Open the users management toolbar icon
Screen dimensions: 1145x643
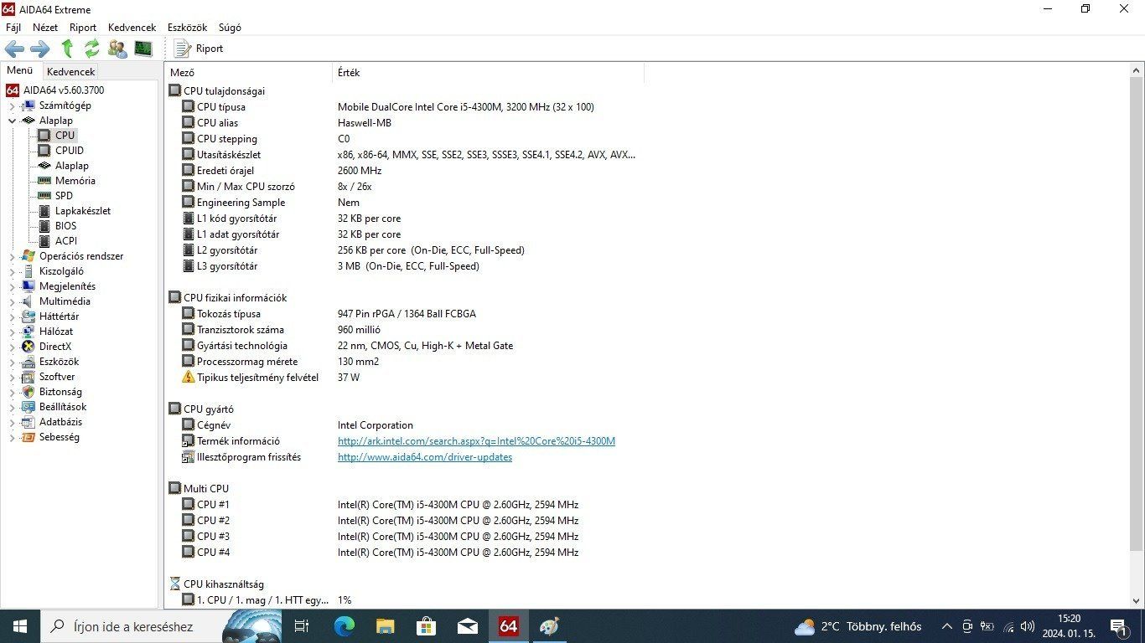[x=117, y=49]
